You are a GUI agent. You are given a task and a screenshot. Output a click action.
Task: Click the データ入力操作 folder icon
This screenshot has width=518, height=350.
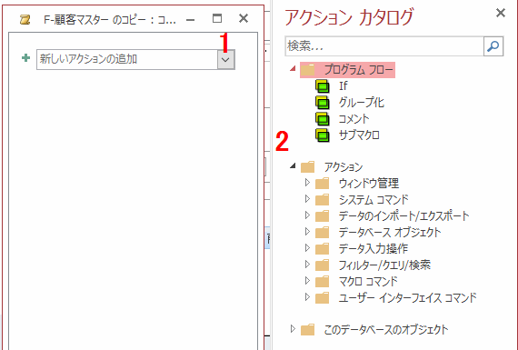click(322, 248)
